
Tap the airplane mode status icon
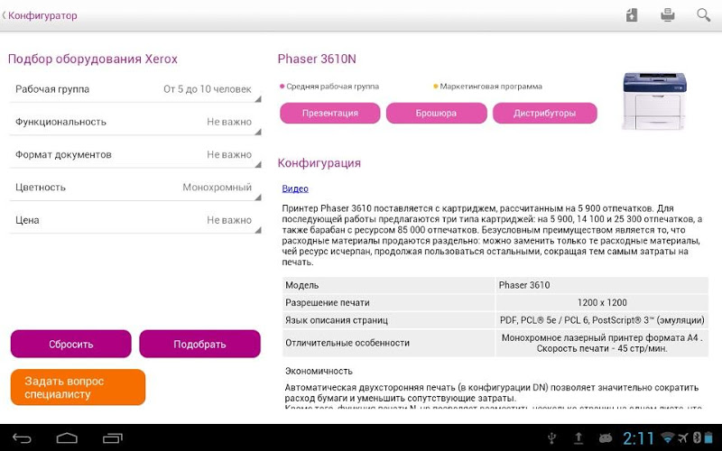[683, 437]
